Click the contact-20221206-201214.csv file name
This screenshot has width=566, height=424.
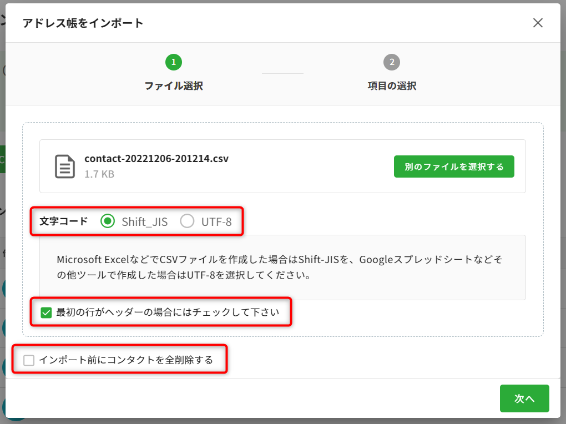[156, 159]
